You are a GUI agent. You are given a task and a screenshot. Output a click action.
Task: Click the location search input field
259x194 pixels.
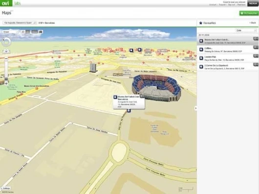20,23
